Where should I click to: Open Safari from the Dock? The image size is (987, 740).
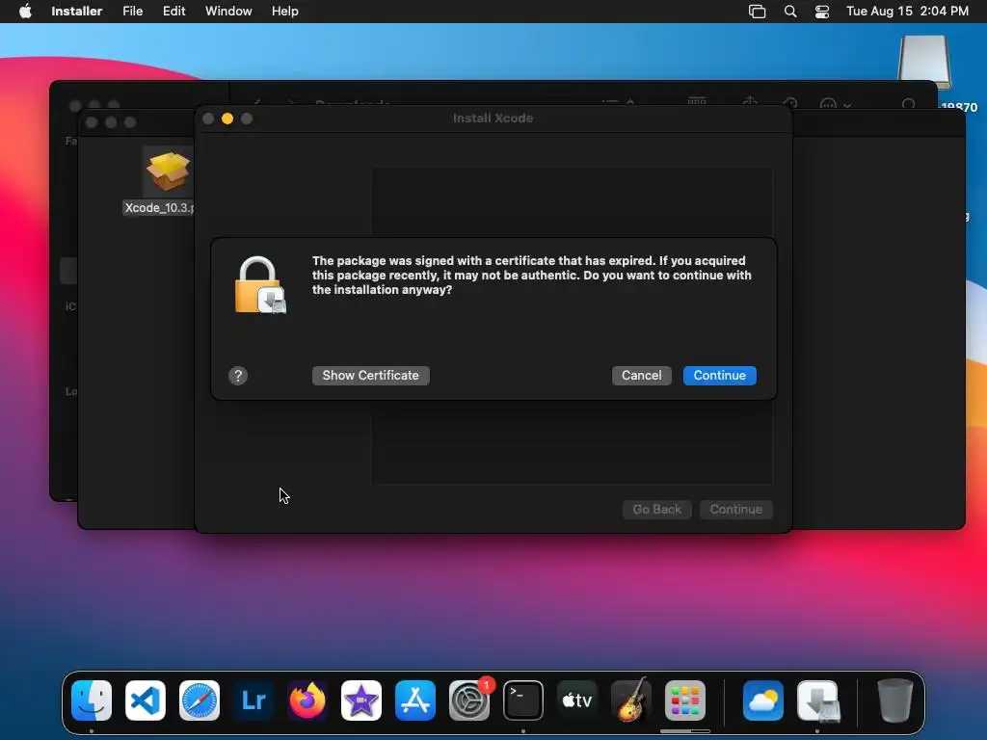(x=200, y=700)
